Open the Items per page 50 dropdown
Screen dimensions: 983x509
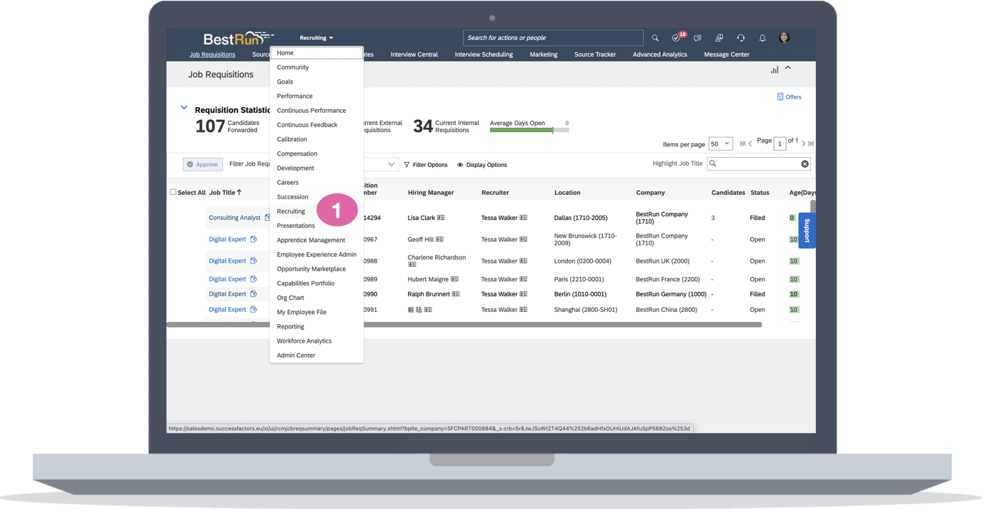[x=720, y=143]
